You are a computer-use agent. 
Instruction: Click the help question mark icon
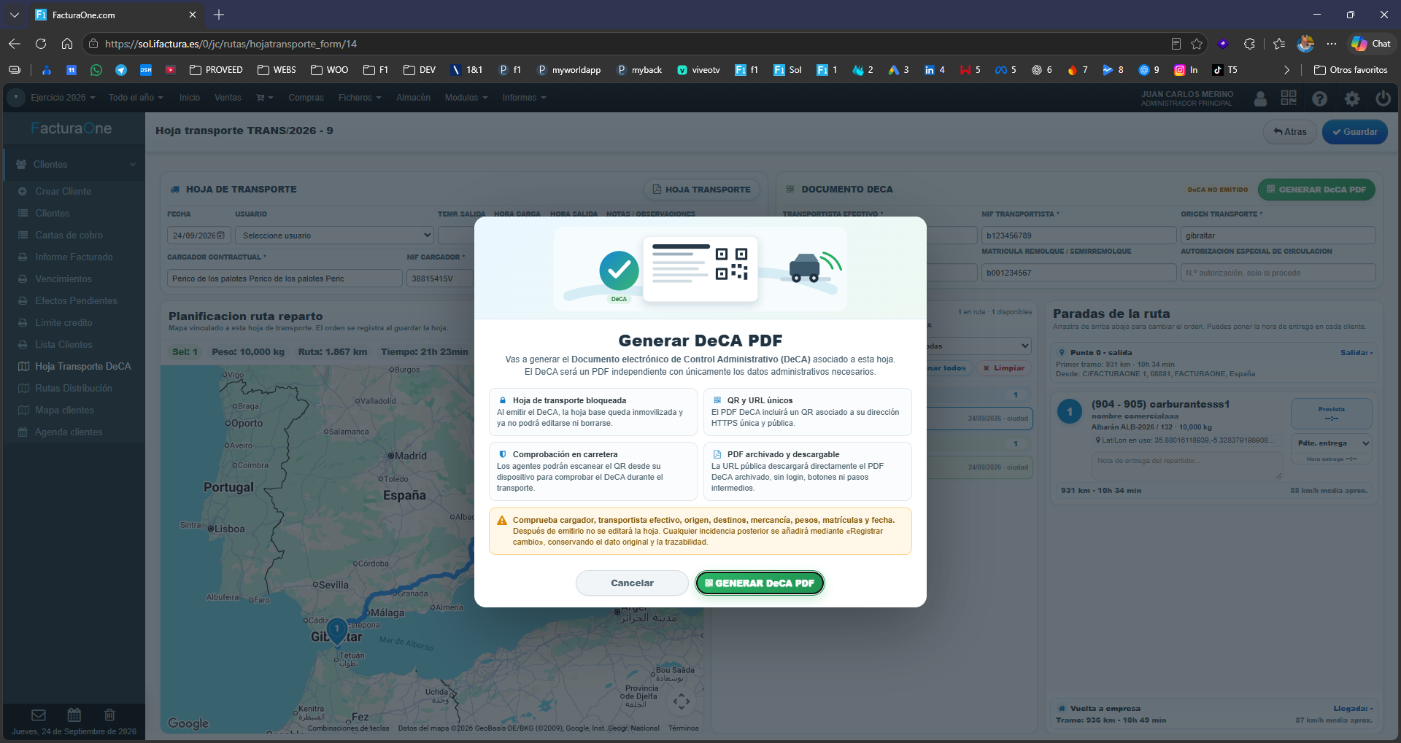click(x=1319, y=98)
